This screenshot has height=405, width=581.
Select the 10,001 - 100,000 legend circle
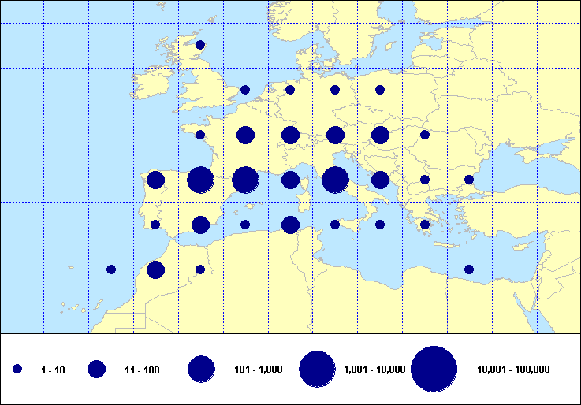click(434, 369)
